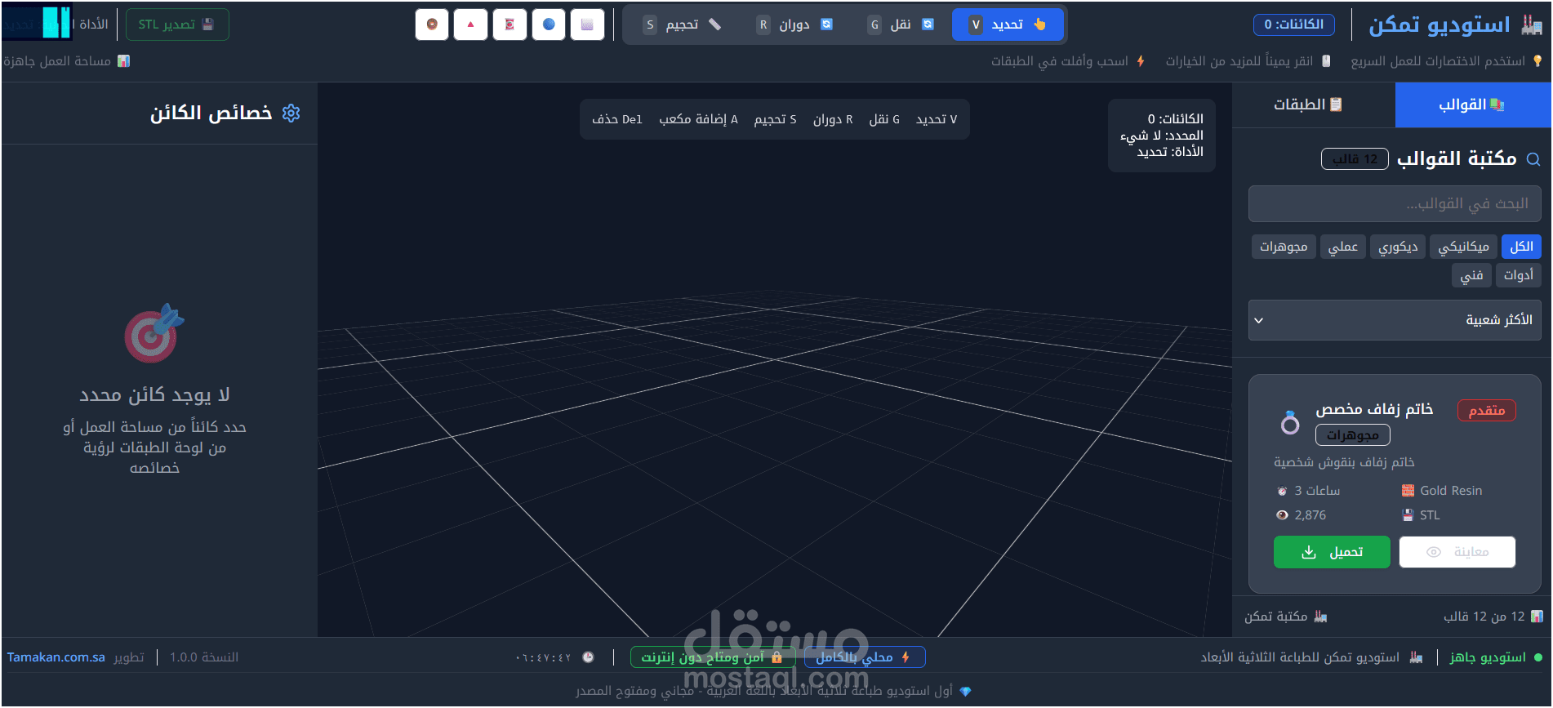Add a blue sphere shape
This screenshot has width=1553, height=708.
pyautogui.click(x=549, y=24)
